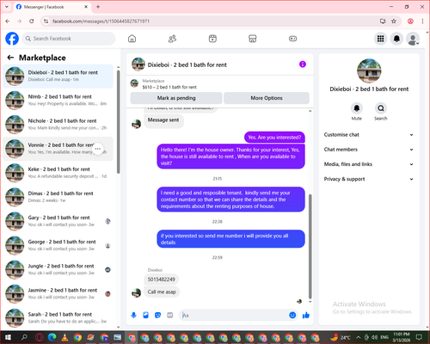Open the George conversation
The image size is (430, 344).
(58, 245)
